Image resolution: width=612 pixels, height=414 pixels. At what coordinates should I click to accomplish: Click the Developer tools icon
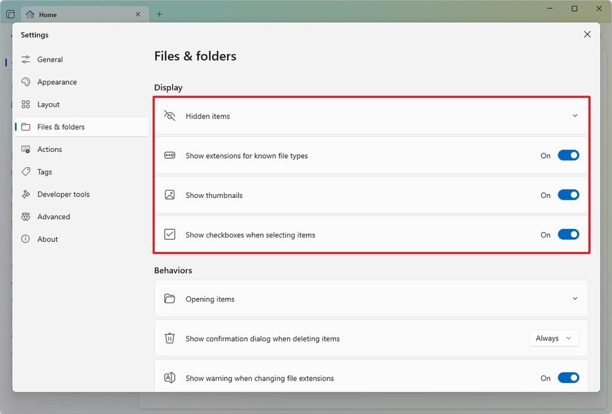coord(26,194)
